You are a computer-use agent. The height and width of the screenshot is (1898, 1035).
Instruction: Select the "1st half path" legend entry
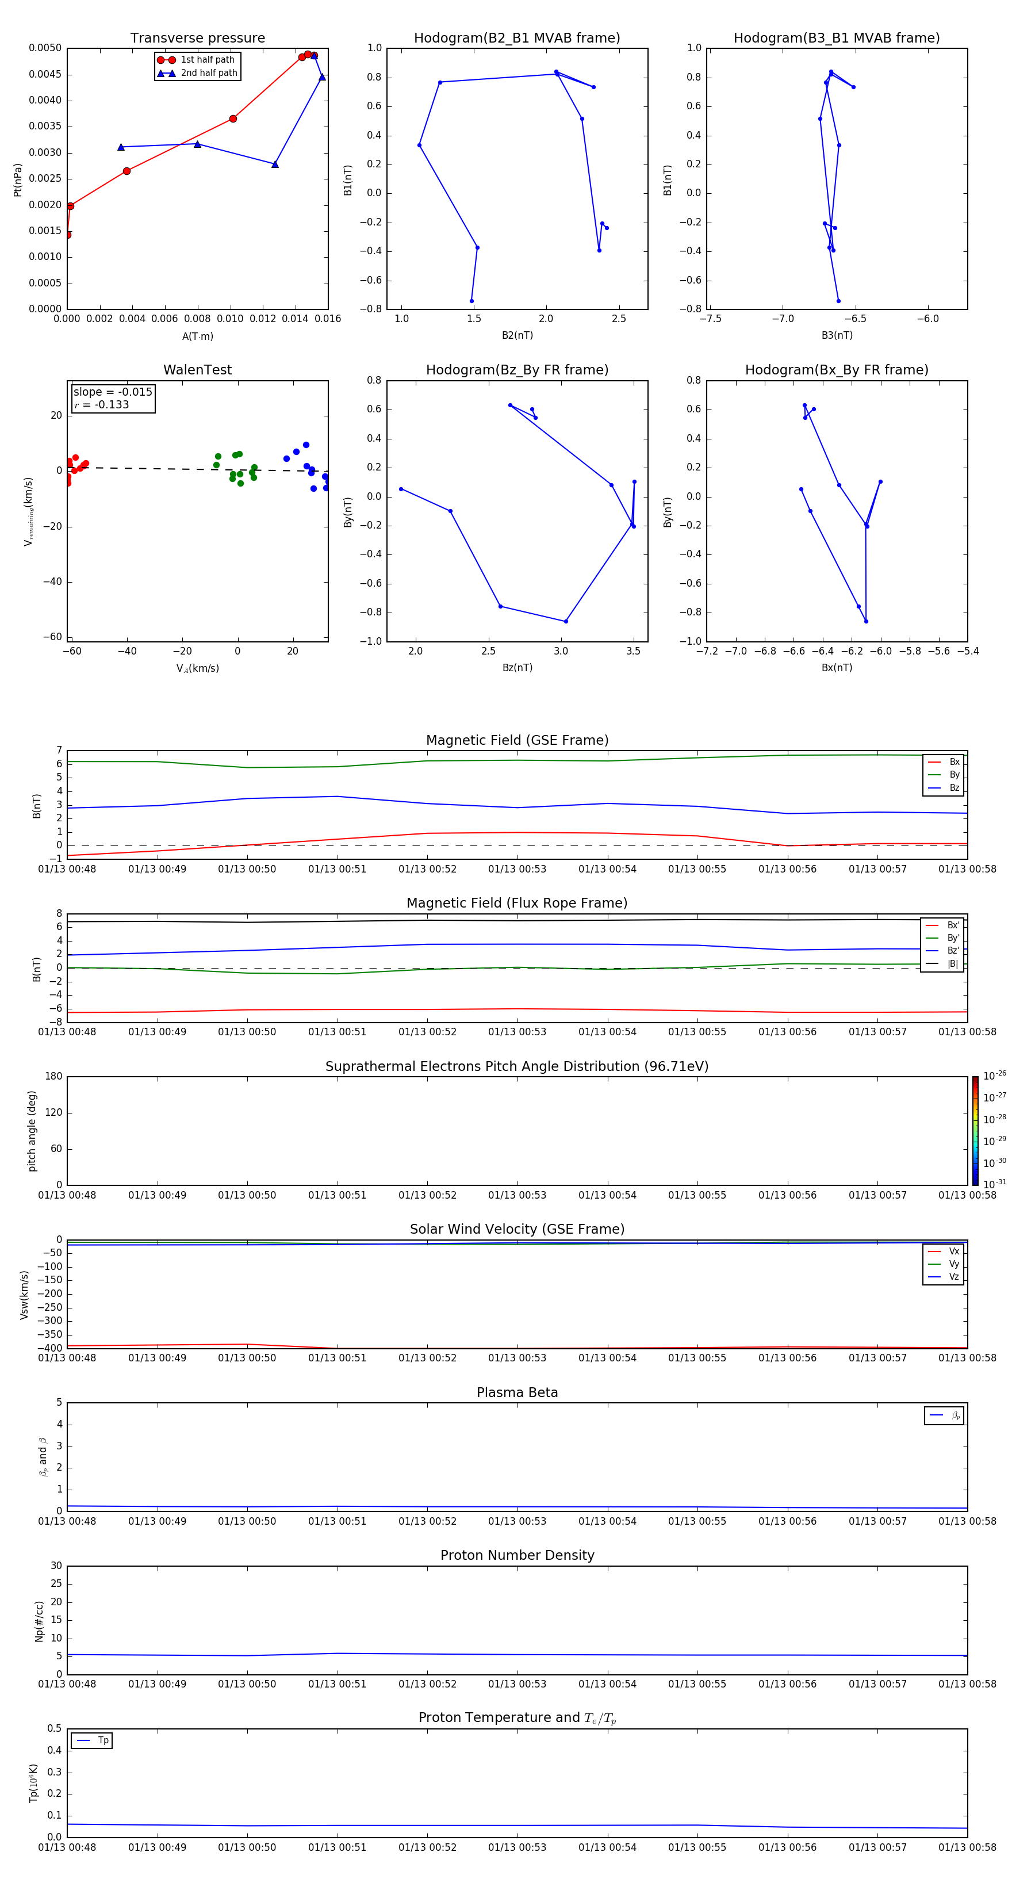click(x=196, y=60)
